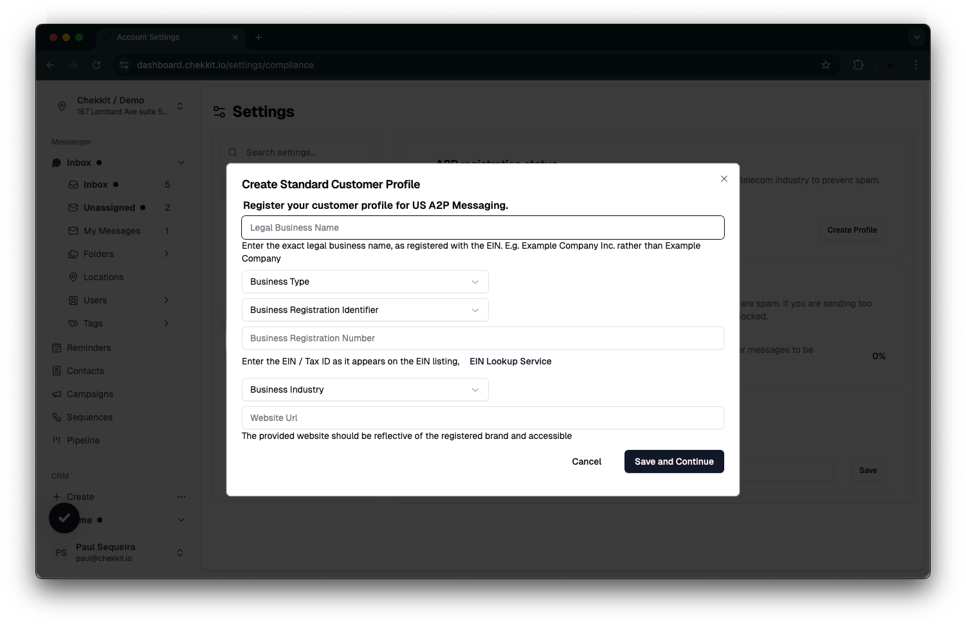Open the Inbox sub-item with 5 messages
Image resolution: width=966 pixels, height=626 pixels.
pos(120,184)
